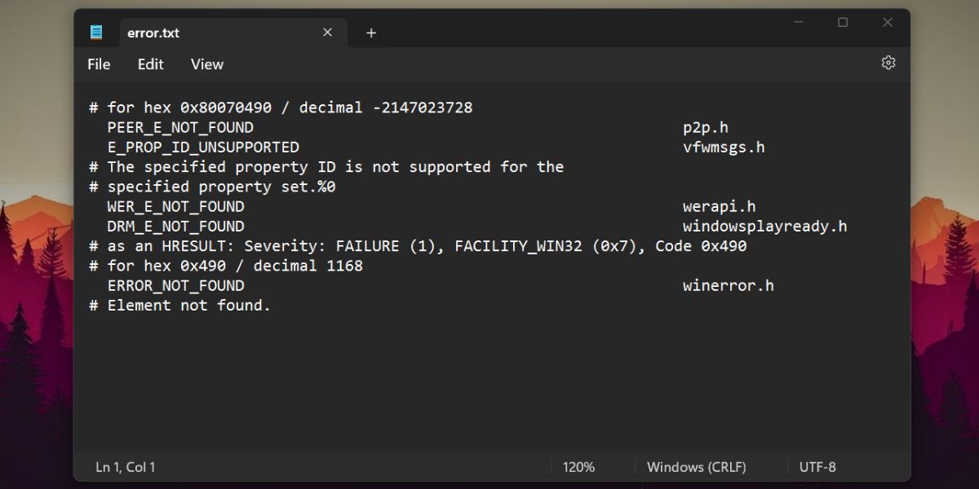Maximize the Notepad window

pyautogui.click(x=843, y=23)
